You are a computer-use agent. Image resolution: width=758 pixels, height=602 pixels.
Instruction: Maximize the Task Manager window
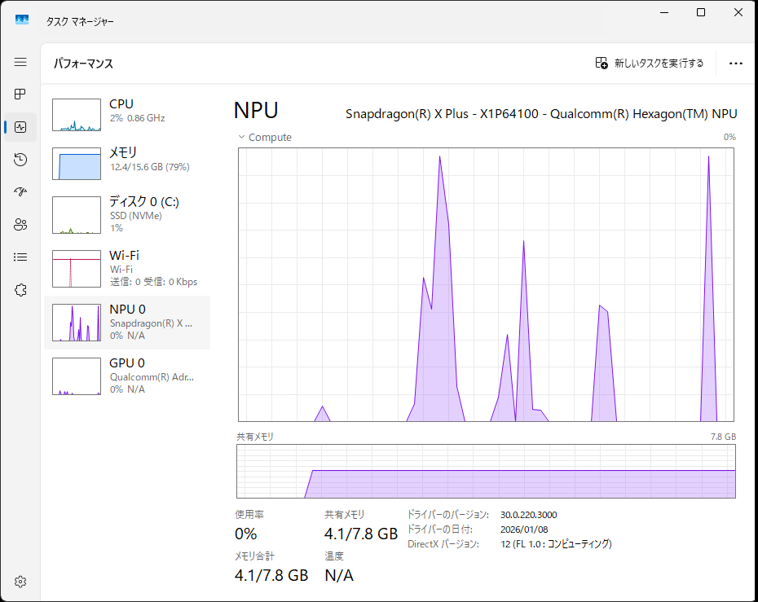coord(701,12)
